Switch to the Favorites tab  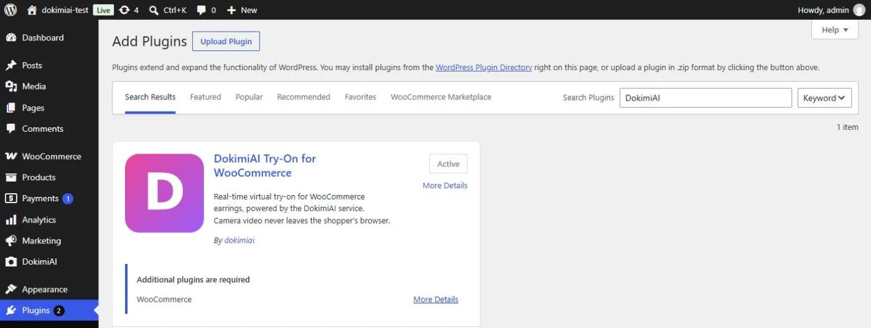pos(360,98)
